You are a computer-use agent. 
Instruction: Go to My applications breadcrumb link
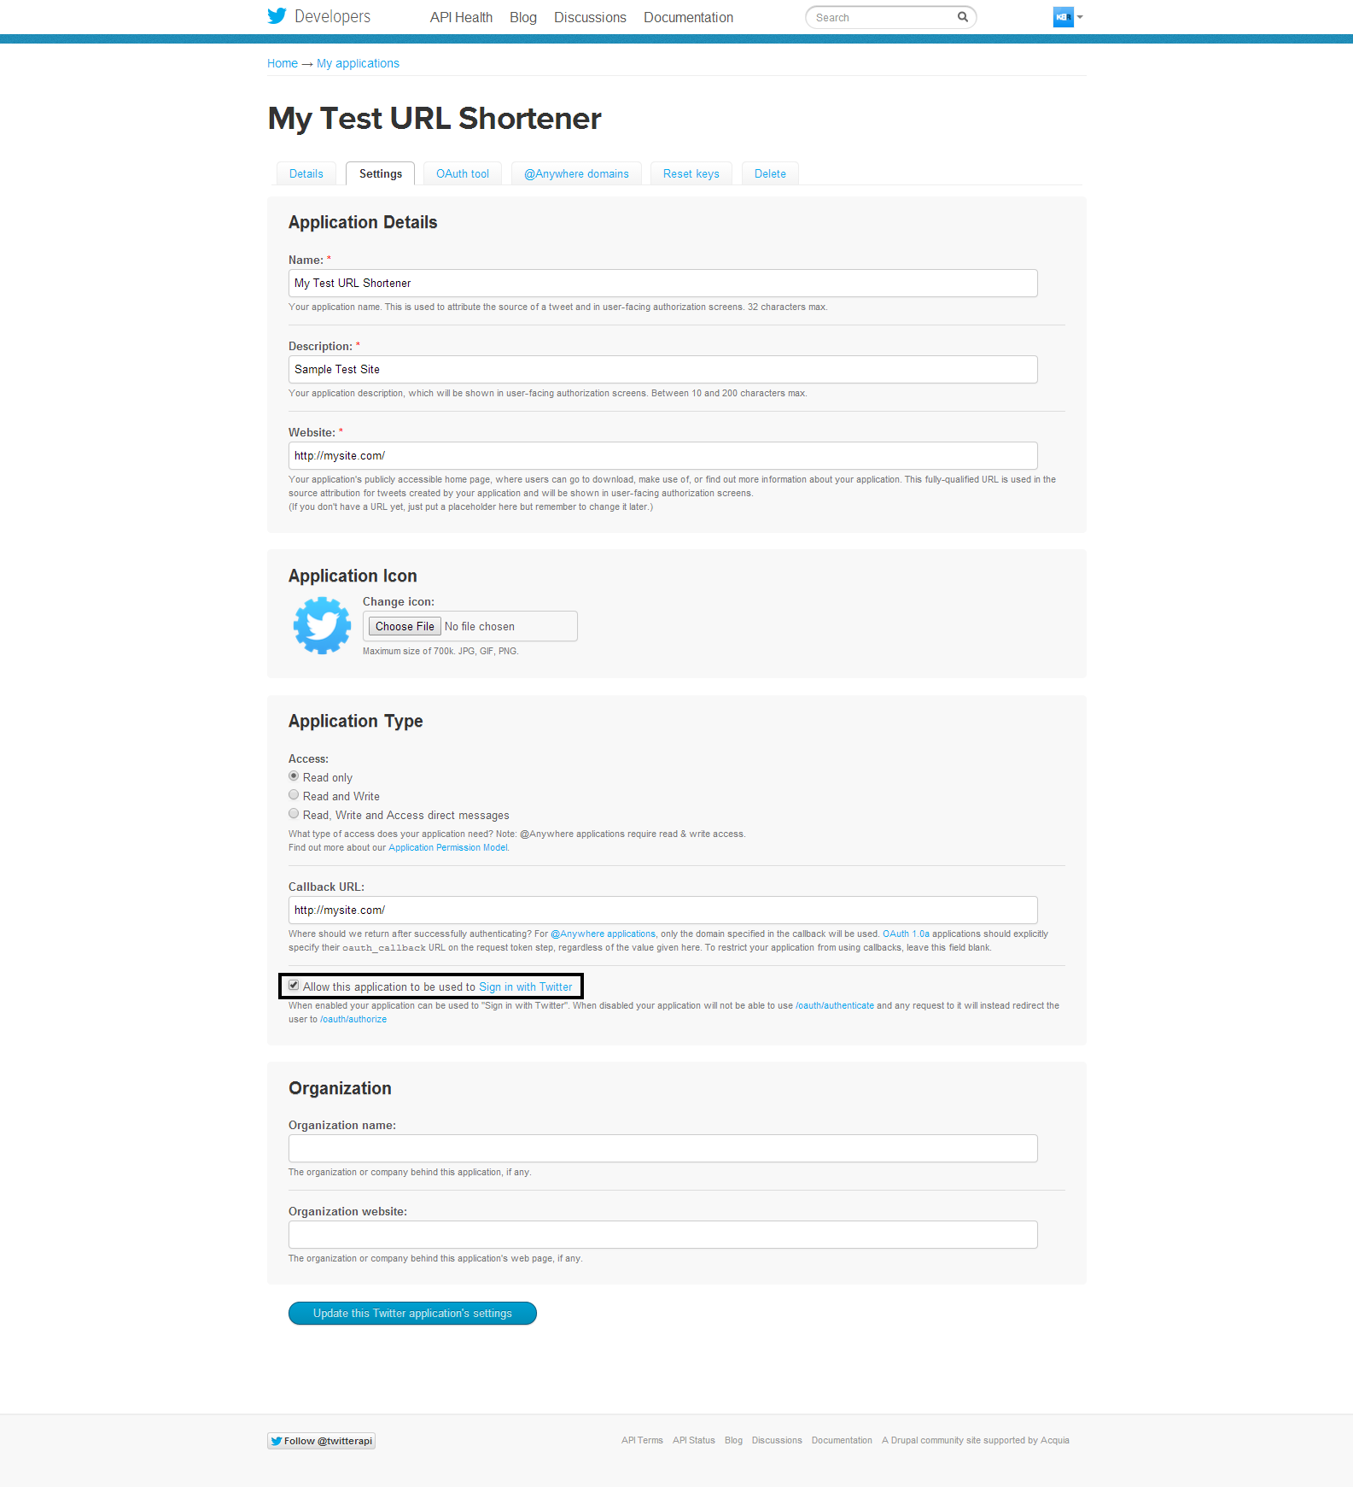358,63
